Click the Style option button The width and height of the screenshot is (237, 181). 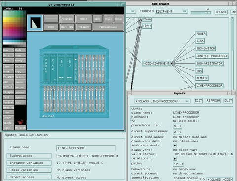click(x=108, y=19)
